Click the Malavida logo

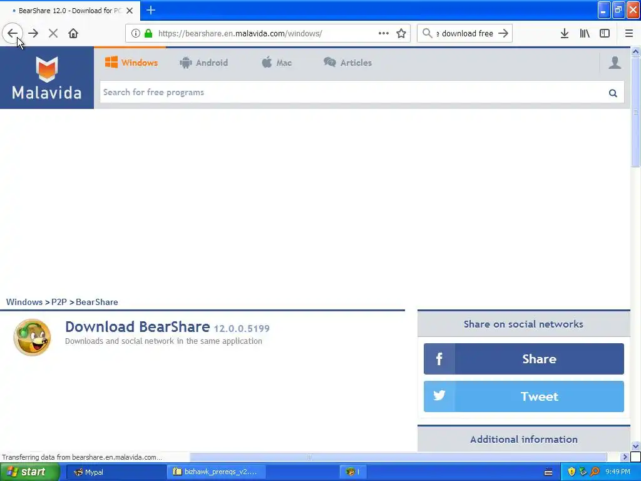click(47, 78)
